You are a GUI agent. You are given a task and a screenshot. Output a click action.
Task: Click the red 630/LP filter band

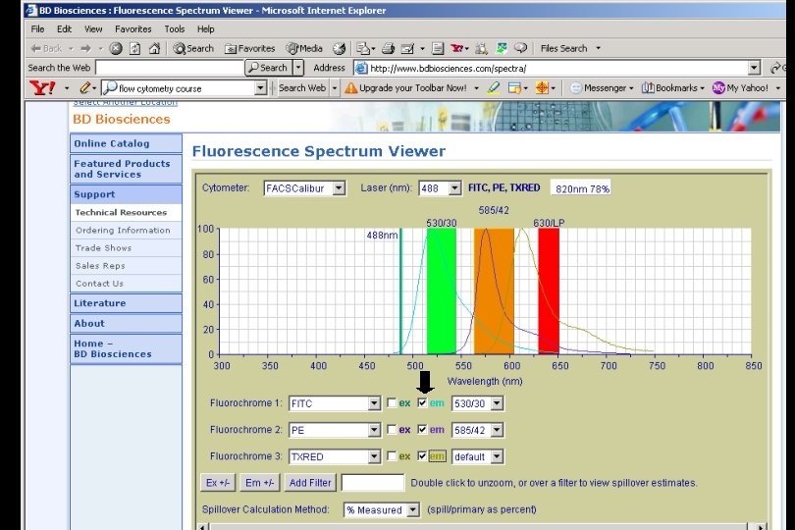(x=549, y=291)
